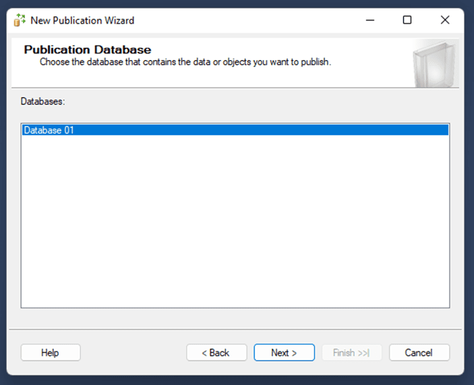Maximize the wizard window
The image size is (474, 385).
point(407,20)
